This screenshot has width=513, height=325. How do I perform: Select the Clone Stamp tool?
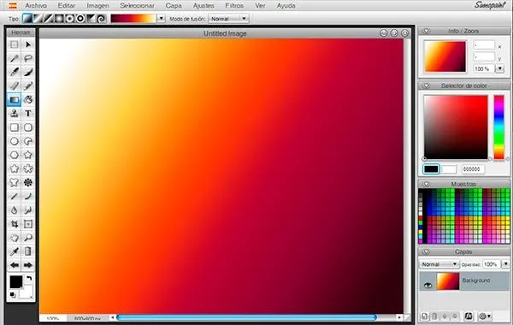[x=14, y=113]
